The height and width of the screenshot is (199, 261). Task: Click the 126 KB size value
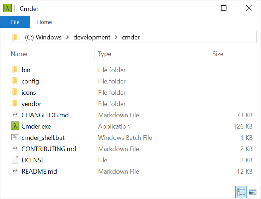[243, 126]
